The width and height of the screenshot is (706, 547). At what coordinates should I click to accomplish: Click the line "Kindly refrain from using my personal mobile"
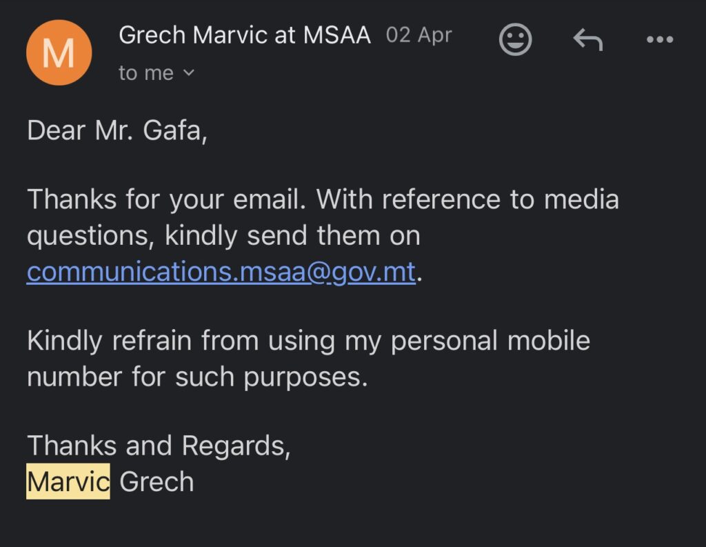[x=308, y=341]
